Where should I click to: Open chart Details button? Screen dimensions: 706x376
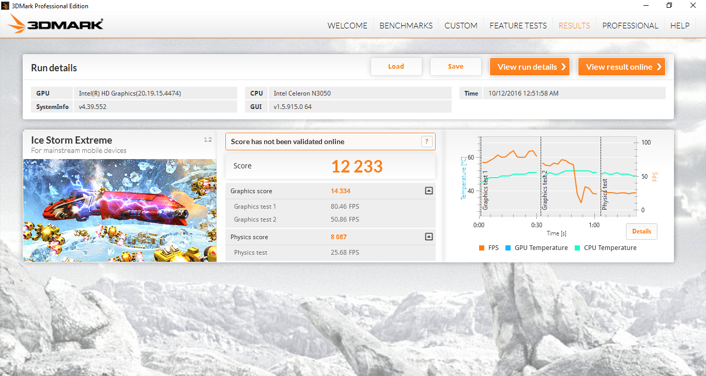(641, 231)
